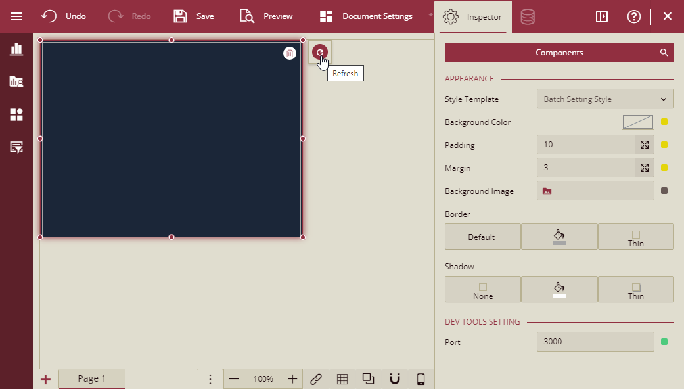Open Document Settings
684x389 pixels.
pyautogui.click(x=365, y=16)
